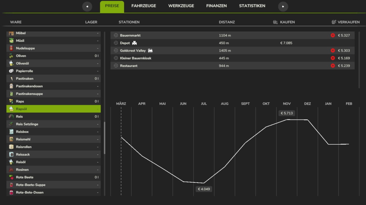Switch to the Werkzeuge tab
Screen dimensions: 366x205
[181, 6]
